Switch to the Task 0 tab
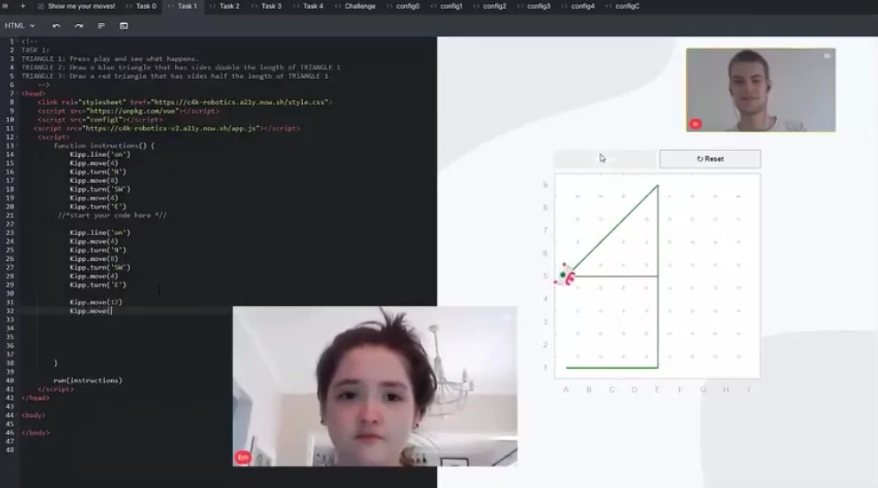Screen dimensions: 878x488 (141, 6)
